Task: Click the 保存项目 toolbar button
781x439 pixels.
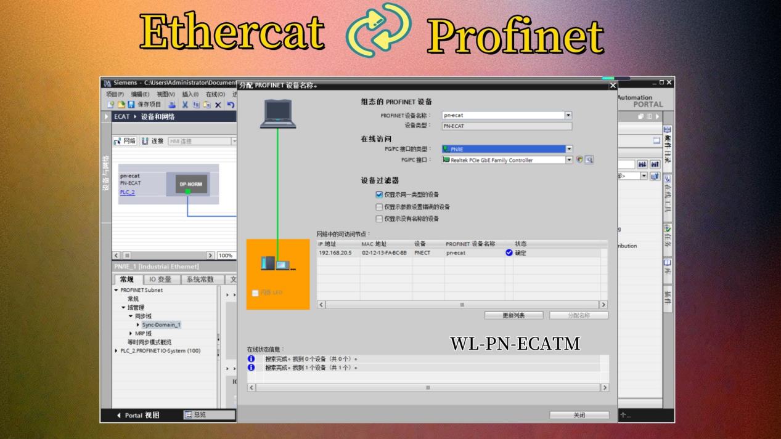Action: 144,105
